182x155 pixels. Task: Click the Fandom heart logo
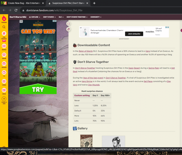(x=4, y=18)
